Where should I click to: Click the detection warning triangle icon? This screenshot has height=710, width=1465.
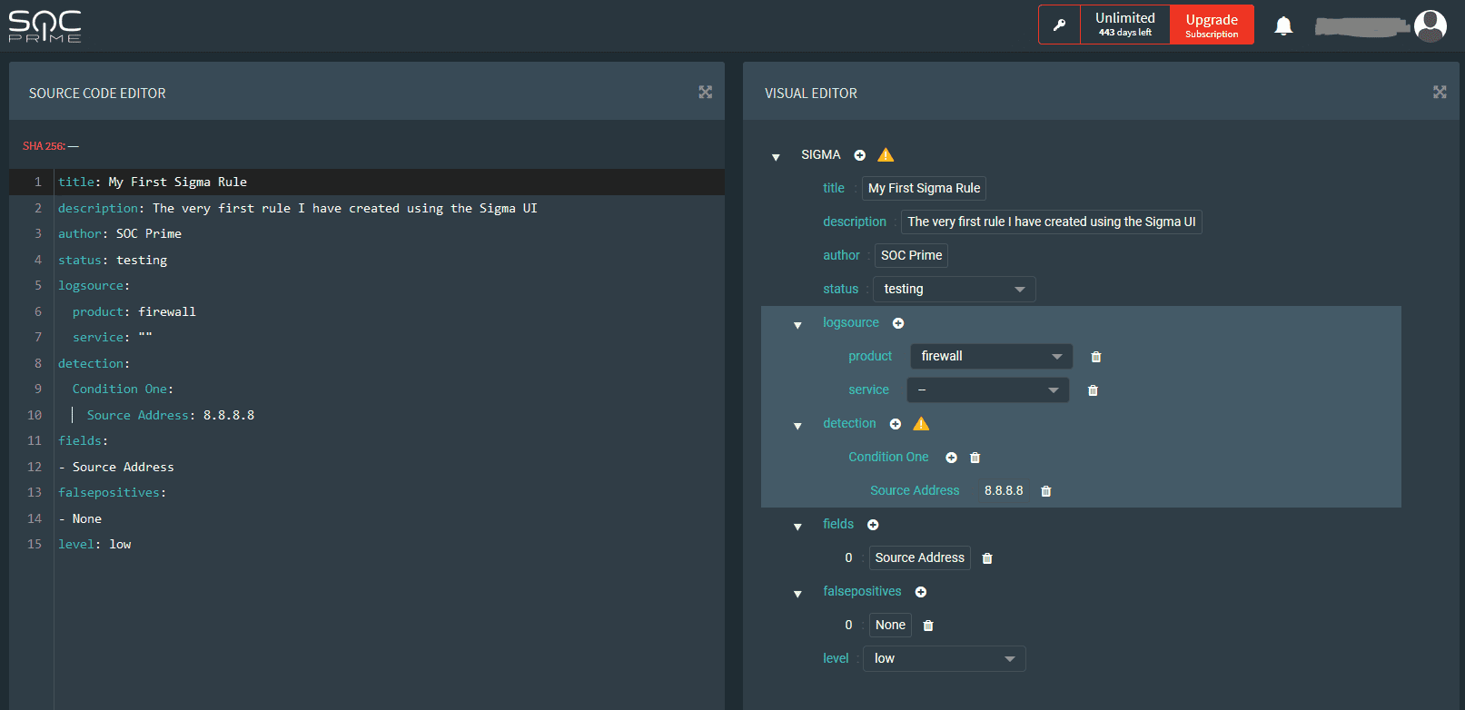tap(921, 424)
